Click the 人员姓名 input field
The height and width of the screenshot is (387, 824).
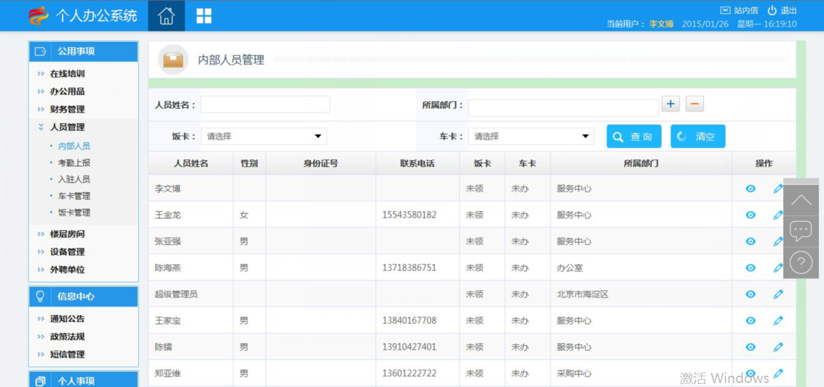coord(265,105)
